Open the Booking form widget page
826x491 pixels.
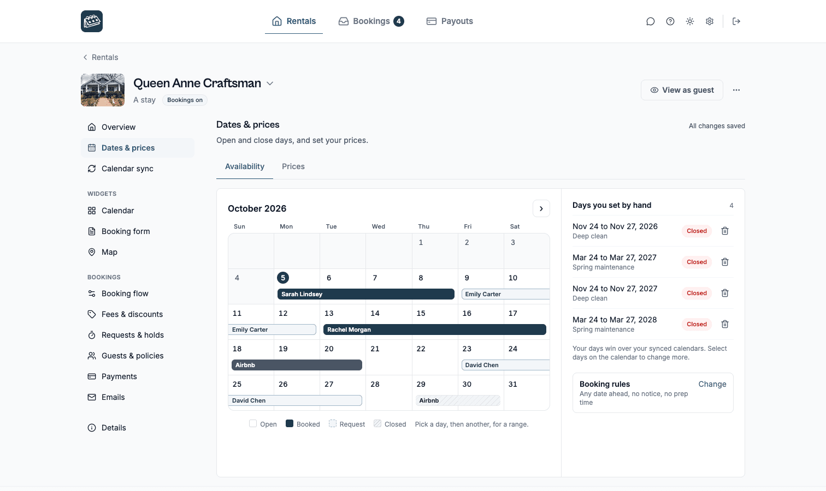pos(138,231)
